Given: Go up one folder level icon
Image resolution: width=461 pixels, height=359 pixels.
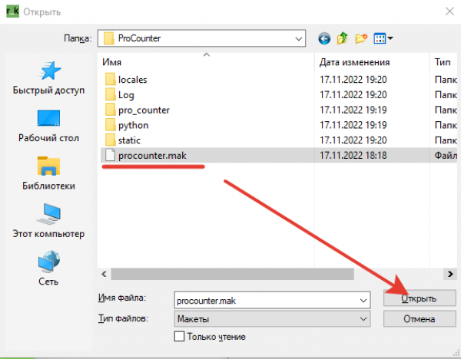Looking at the screenshot, I should tap(343, 38).
